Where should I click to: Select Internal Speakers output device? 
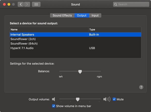22,35
